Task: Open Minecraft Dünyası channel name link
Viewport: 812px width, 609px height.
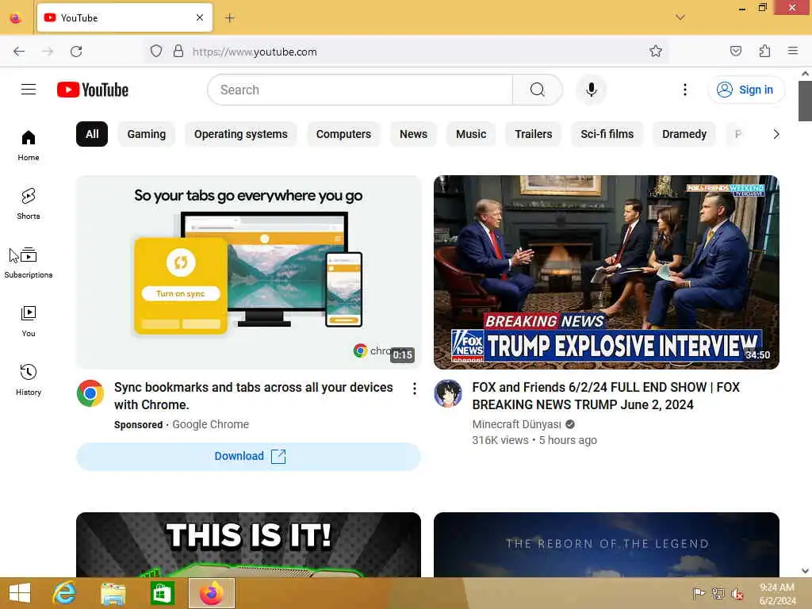Action: [517, 424]
